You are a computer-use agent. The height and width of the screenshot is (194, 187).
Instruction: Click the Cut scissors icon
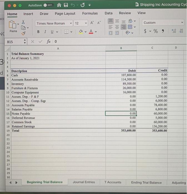pyautogui.click(x=23, y=22)
